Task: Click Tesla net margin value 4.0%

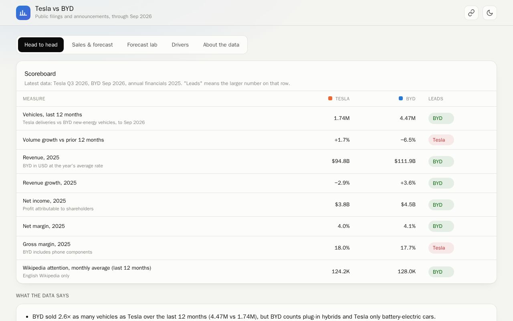Action: point(344,226)
